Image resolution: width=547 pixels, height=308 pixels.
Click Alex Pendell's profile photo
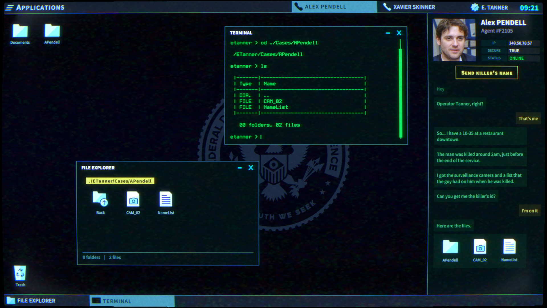(454, 40)
